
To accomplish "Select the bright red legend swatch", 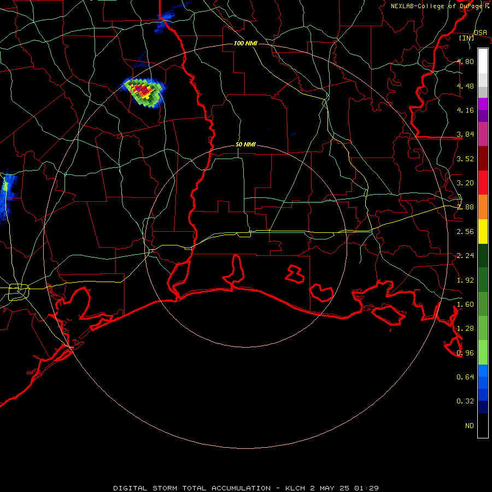I will click(483, 183).
